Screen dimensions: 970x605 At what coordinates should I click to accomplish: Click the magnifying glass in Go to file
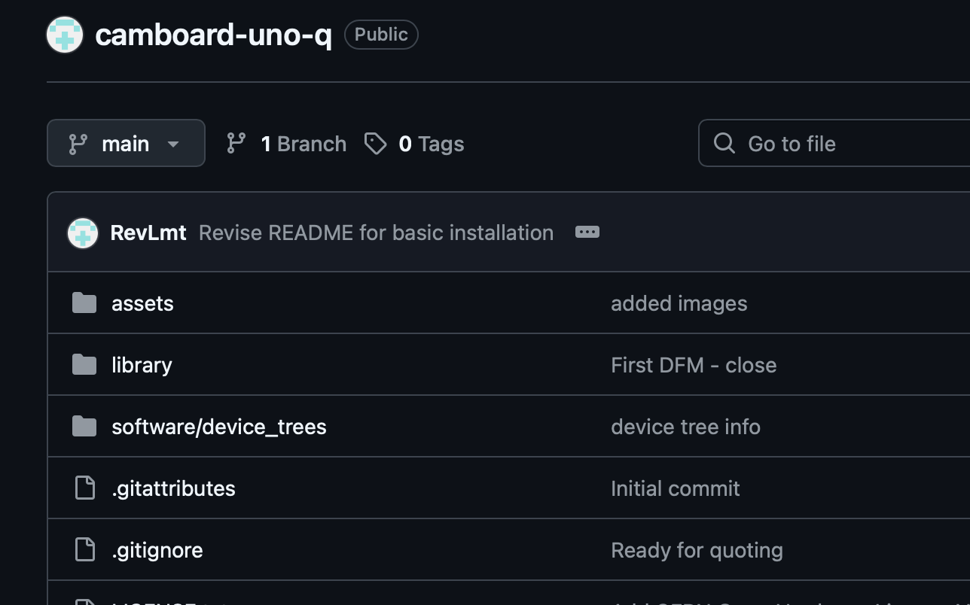[x=723, y=143]
